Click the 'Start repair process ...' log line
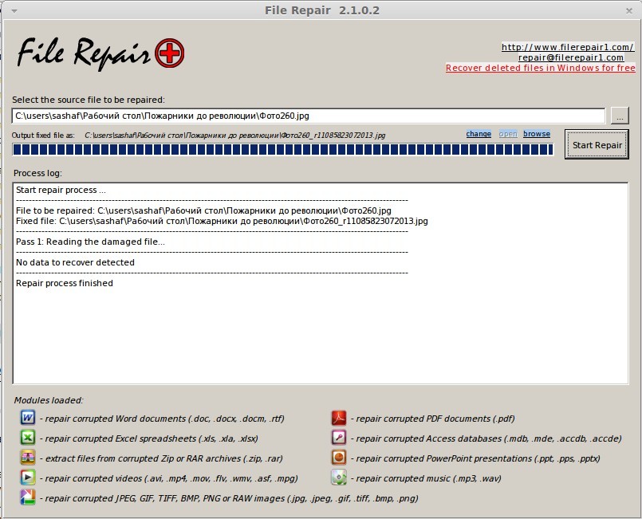The height and width of the screenshot is (519, 642). coord(61,190)
